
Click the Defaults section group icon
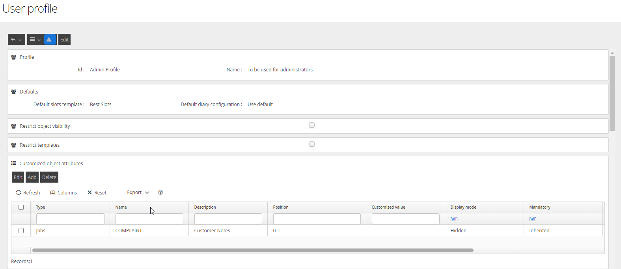(14, 92)
